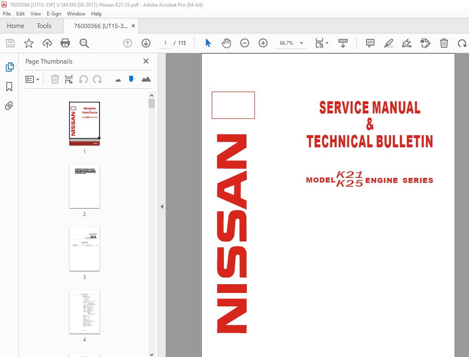Delete pages using the thumbnails panel trash icon

[55, 79]
